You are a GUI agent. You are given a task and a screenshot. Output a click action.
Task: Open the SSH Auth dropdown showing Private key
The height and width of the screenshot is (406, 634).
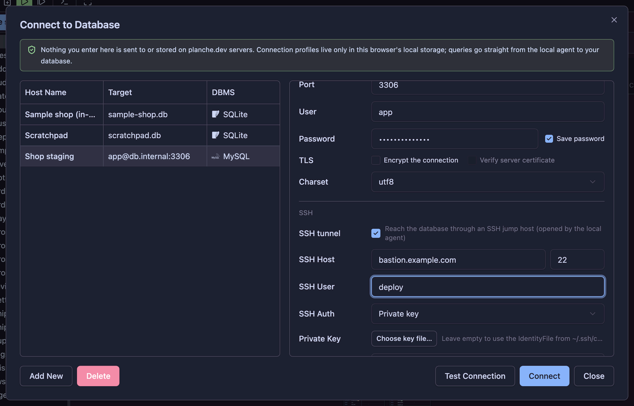[488, 314]
